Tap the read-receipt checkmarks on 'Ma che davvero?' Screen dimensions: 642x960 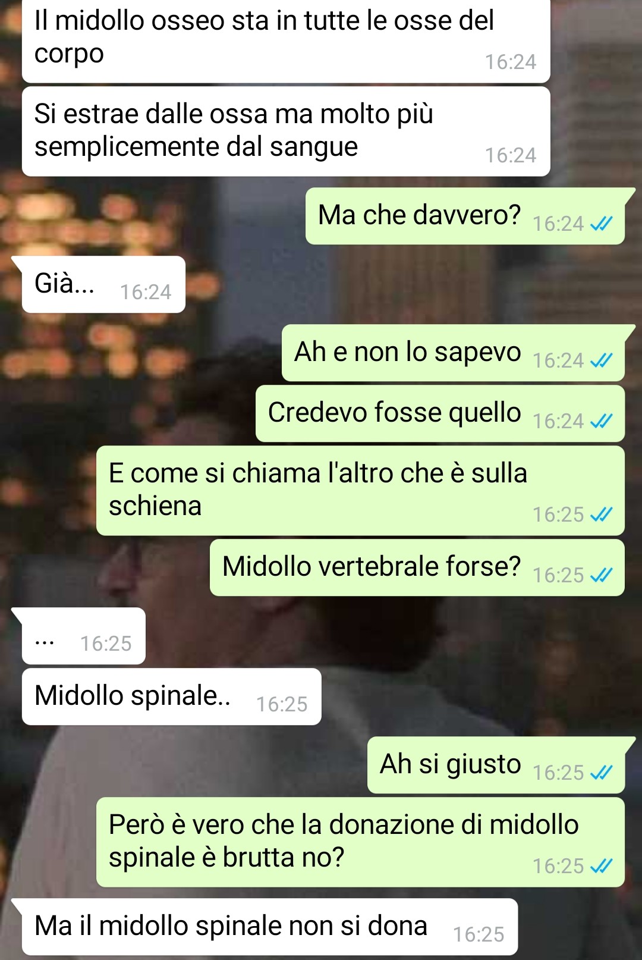tap(601, 224)
